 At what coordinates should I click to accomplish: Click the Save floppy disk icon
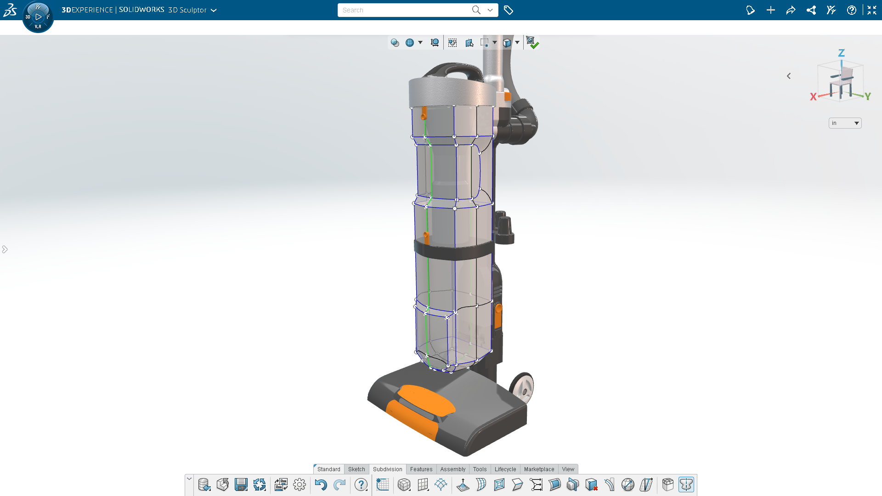[x=241, y=485]
